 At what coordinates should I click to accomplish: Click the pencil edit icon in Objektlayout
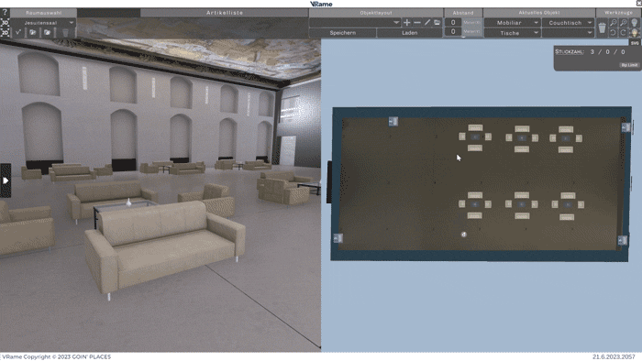tap(427, 23)
